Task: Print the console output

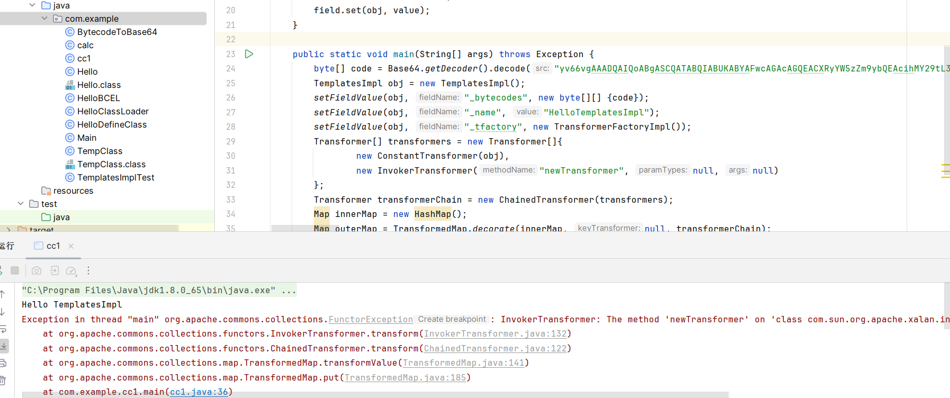Action: point(3,363)
